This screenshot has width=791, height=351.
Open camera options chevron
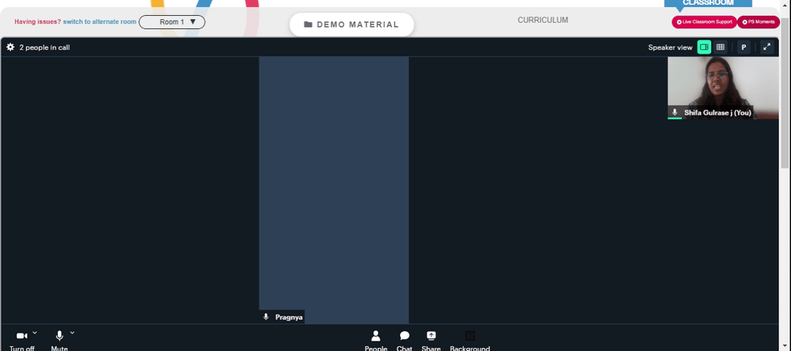[35, 333]
